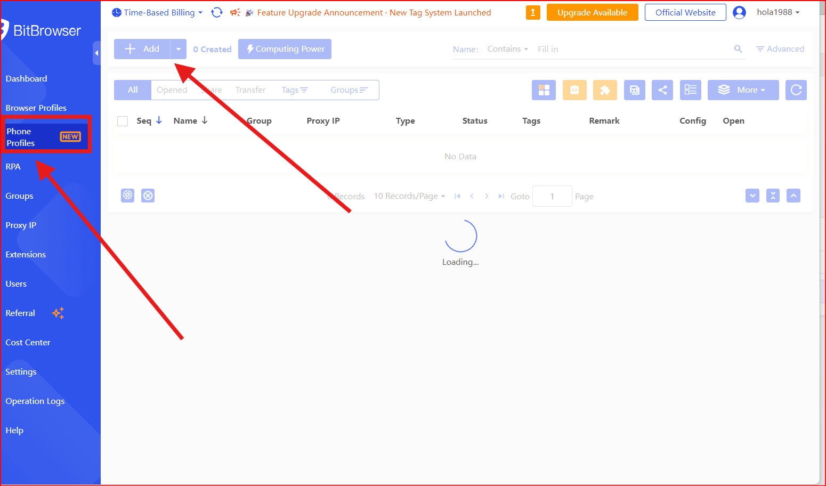Click the circled X icon below the table
The width and height of the screenshot is (826, 486).
(x=148, y=196)
